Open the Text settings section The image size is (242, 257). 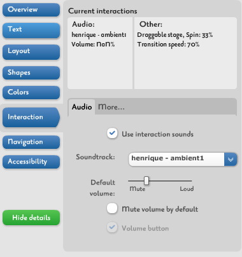31,31
